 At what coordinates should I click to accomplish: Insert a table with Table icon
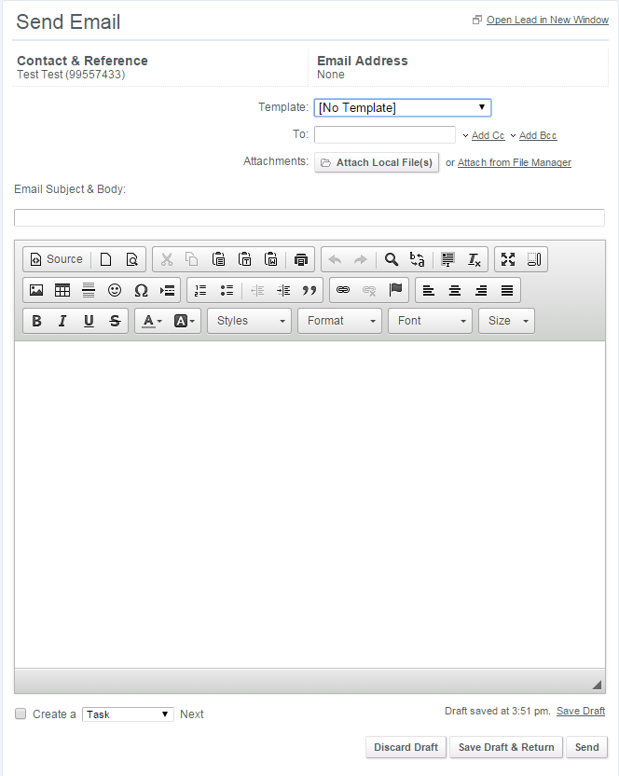coord(62,290)
